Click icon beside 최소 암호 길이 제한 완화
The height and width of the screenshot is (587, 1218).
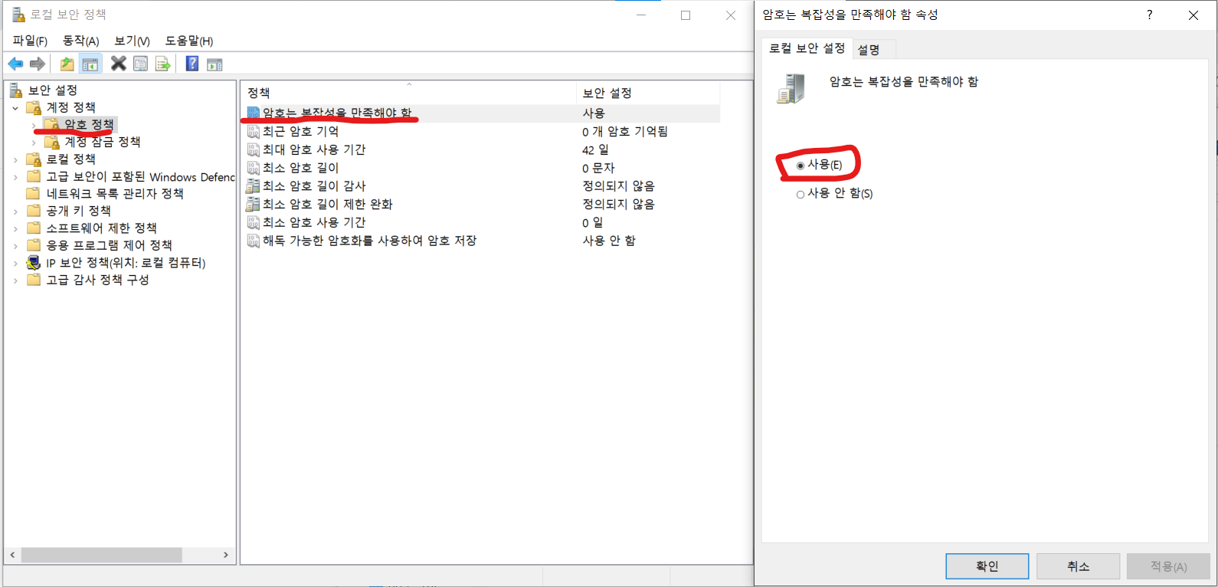253,204
